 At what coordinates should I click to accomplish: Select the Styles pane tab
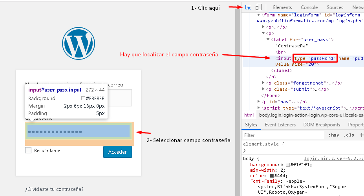click(x=251, y=125)
